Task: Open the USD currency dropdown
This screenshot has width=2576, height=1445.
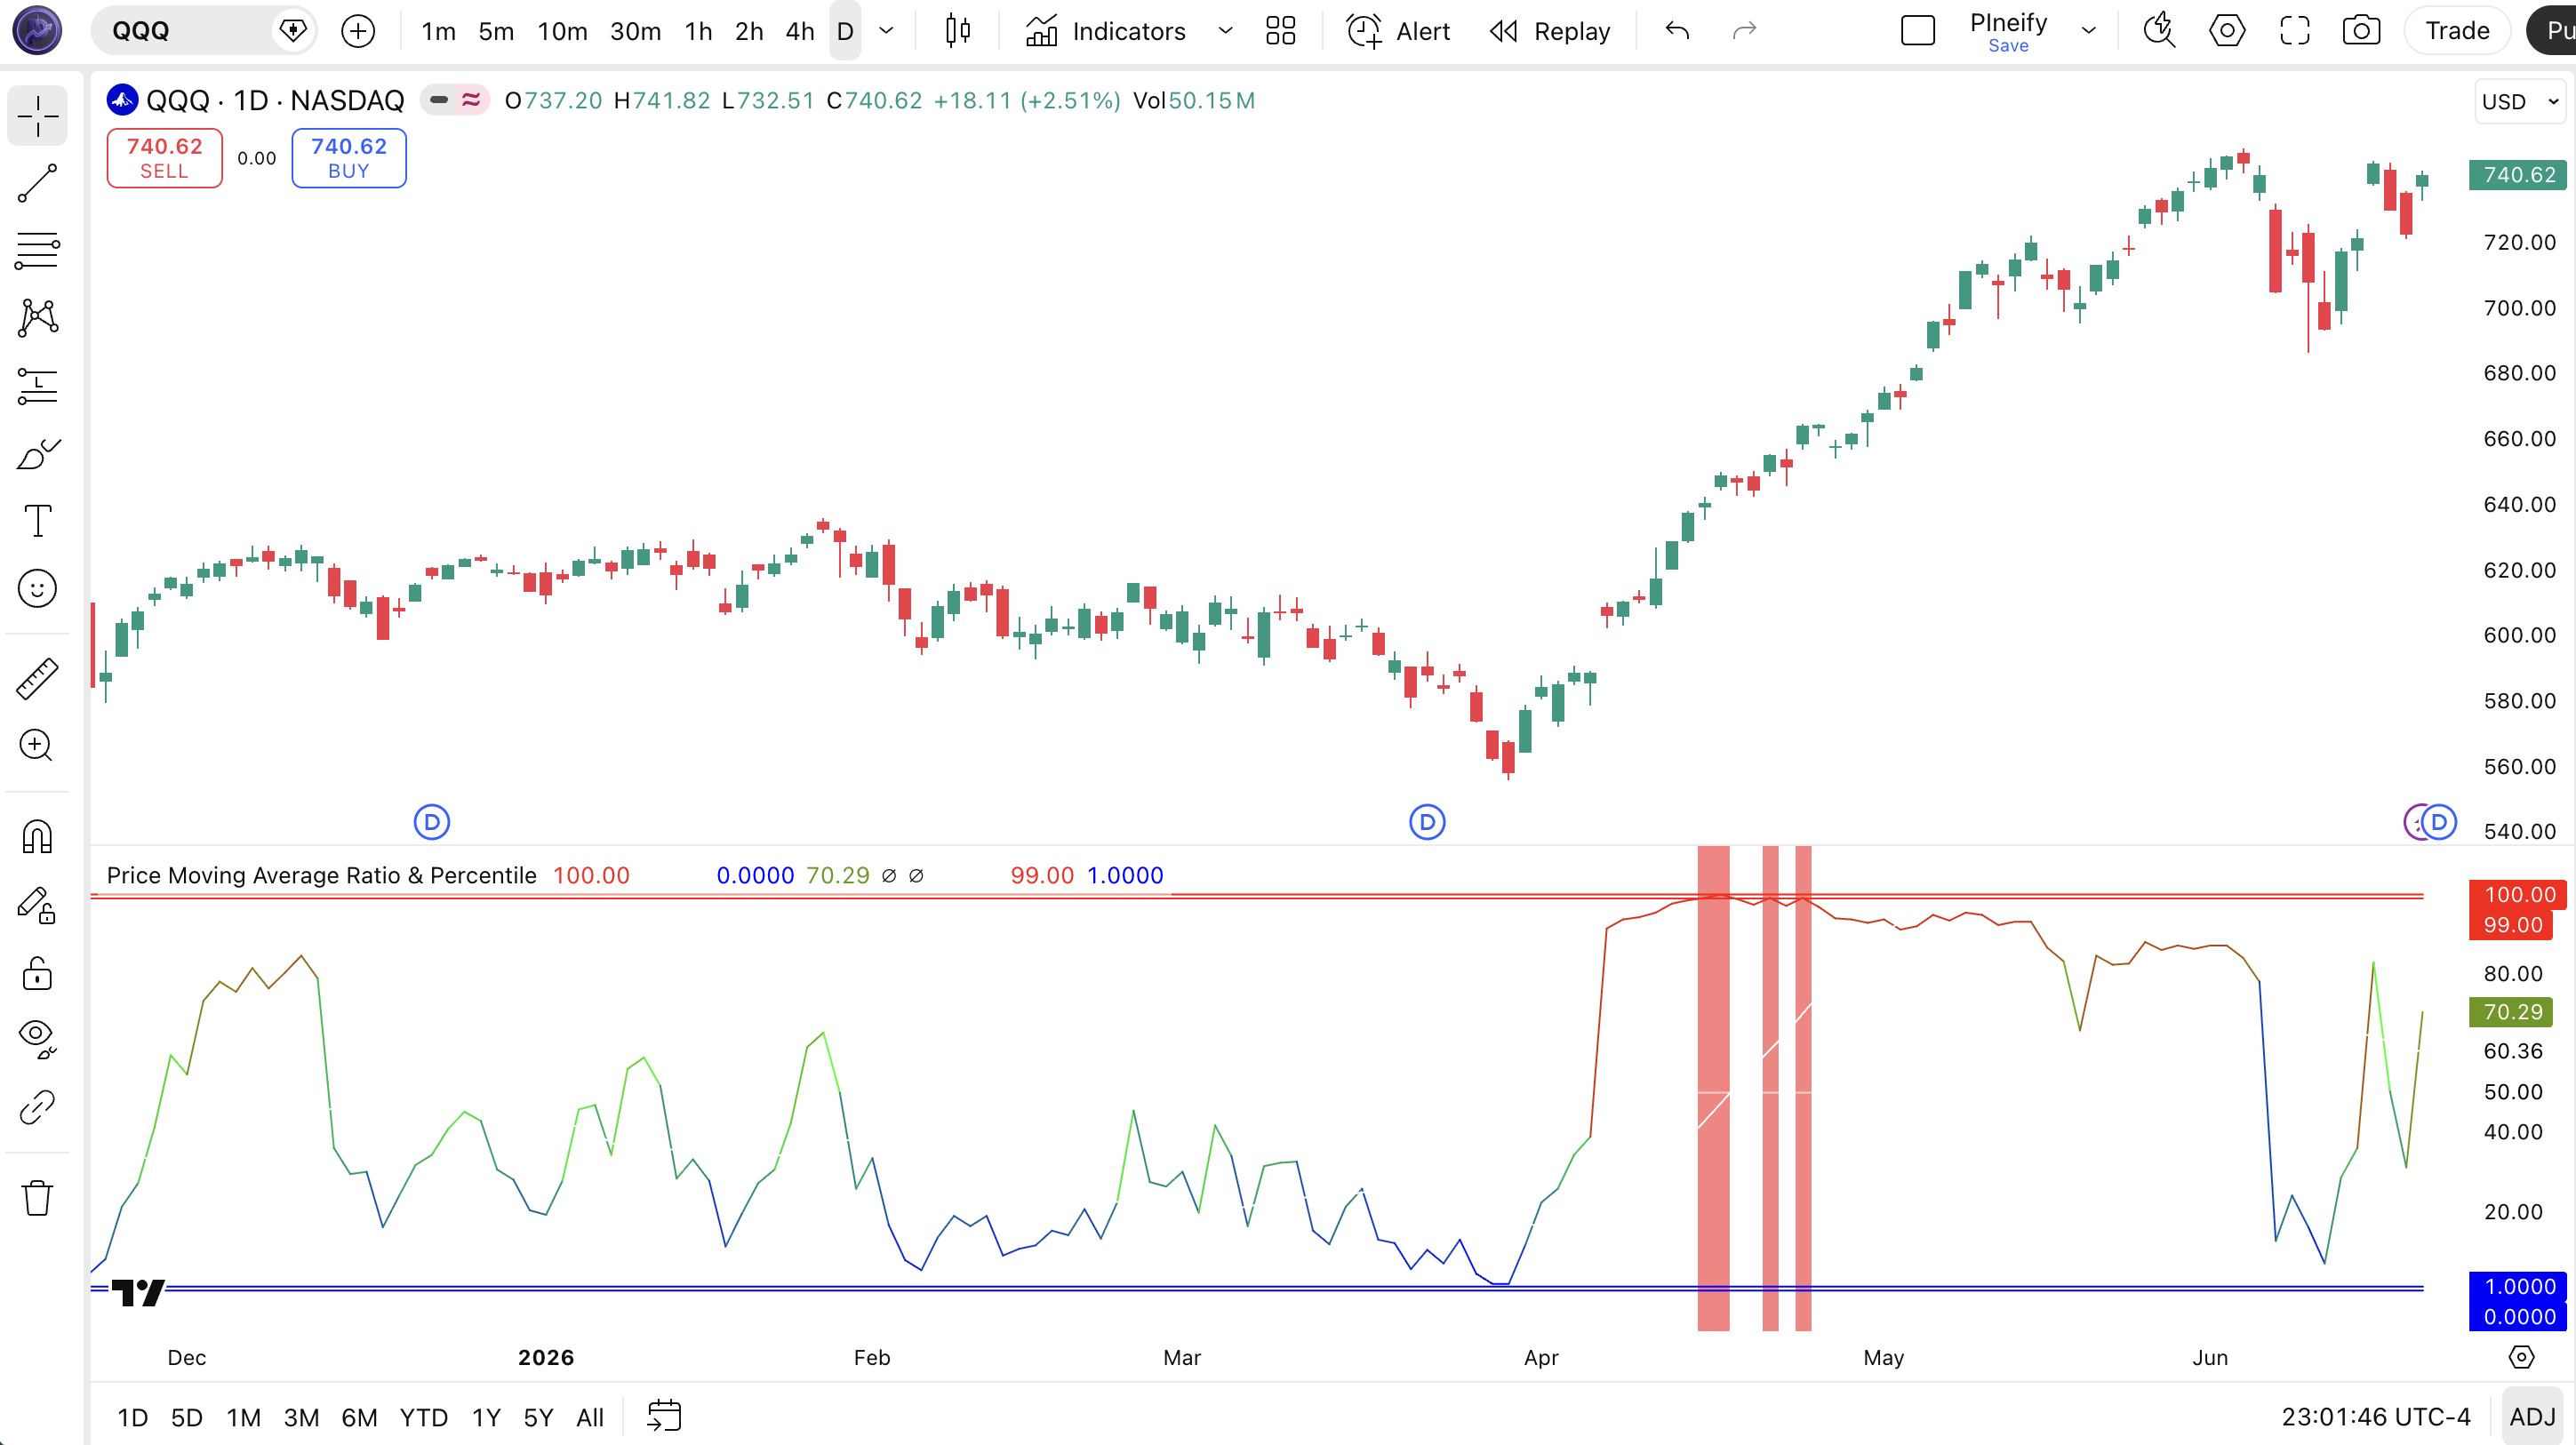Action: pos(2520,102)
